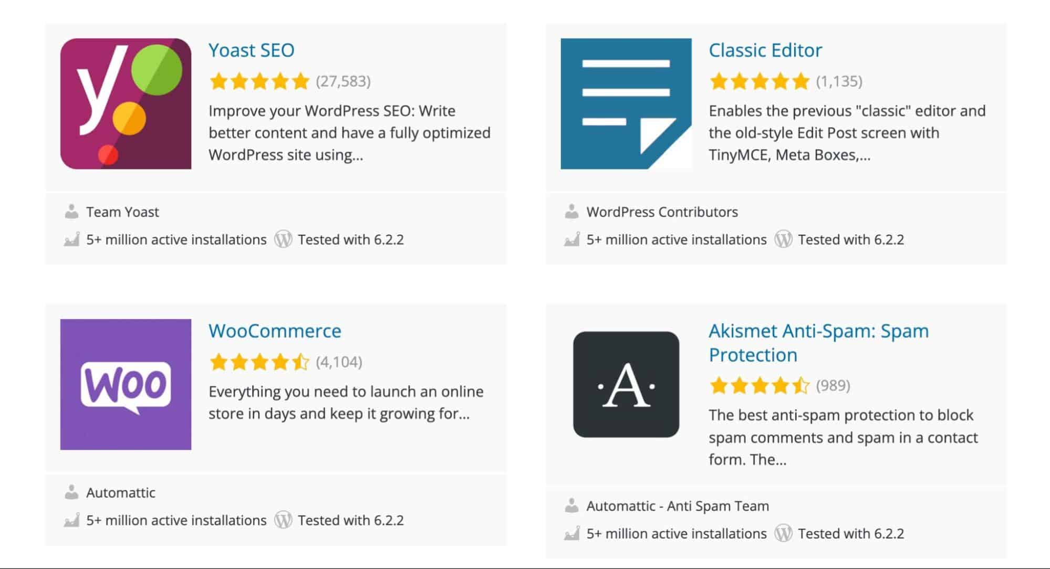This screenshot has width=1050, height=569.
Task: Click installations chart icon under WordPress Contributors
Action: tap(571, 239)
